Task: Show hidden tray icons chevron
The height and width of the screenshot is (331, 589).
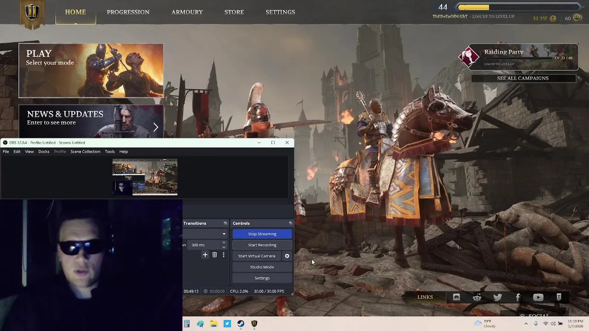Action: pos(526,324)
